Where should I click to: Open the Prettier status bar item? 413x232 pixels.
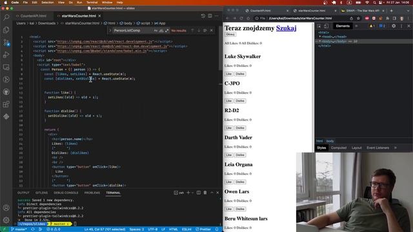203,229
